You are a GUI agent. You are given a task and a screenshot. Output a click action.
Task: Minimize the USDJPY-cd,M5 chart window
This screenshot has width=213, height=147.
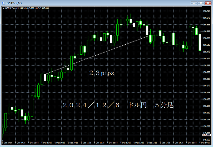click(x=194, y=3)
